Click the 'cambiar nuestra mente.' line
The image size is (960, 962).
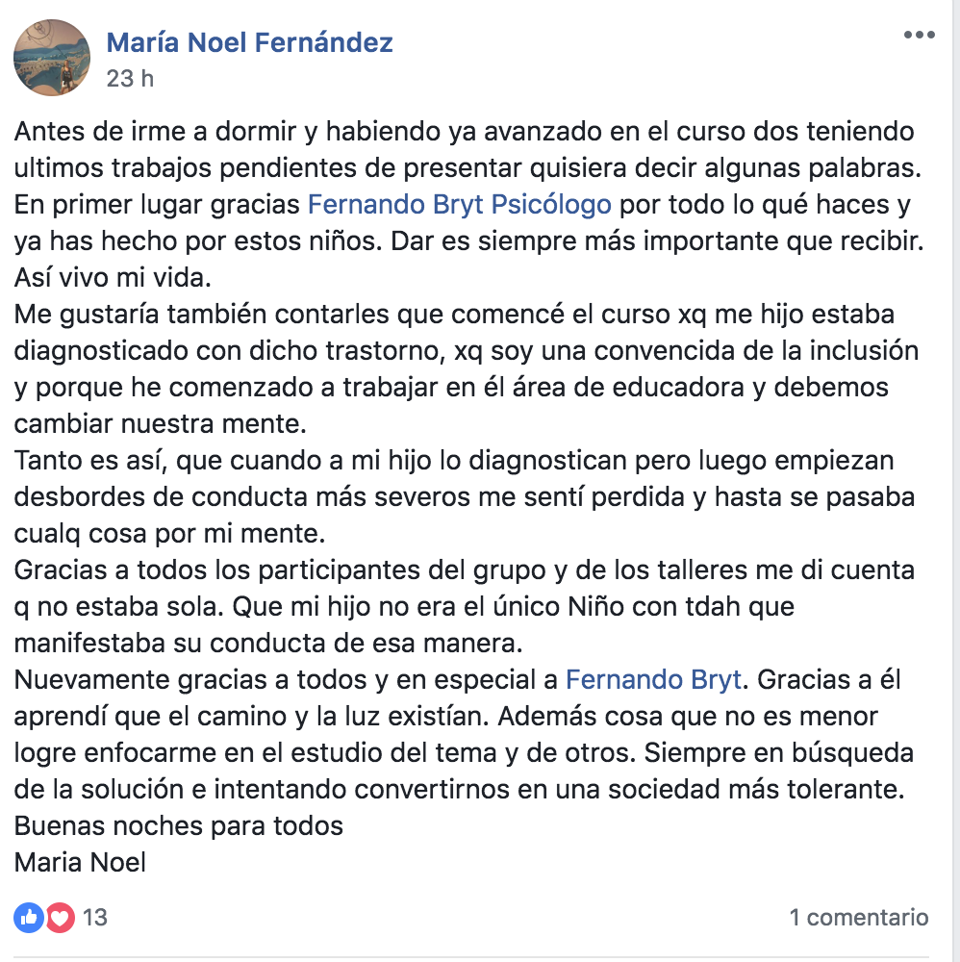click(160, 424)
